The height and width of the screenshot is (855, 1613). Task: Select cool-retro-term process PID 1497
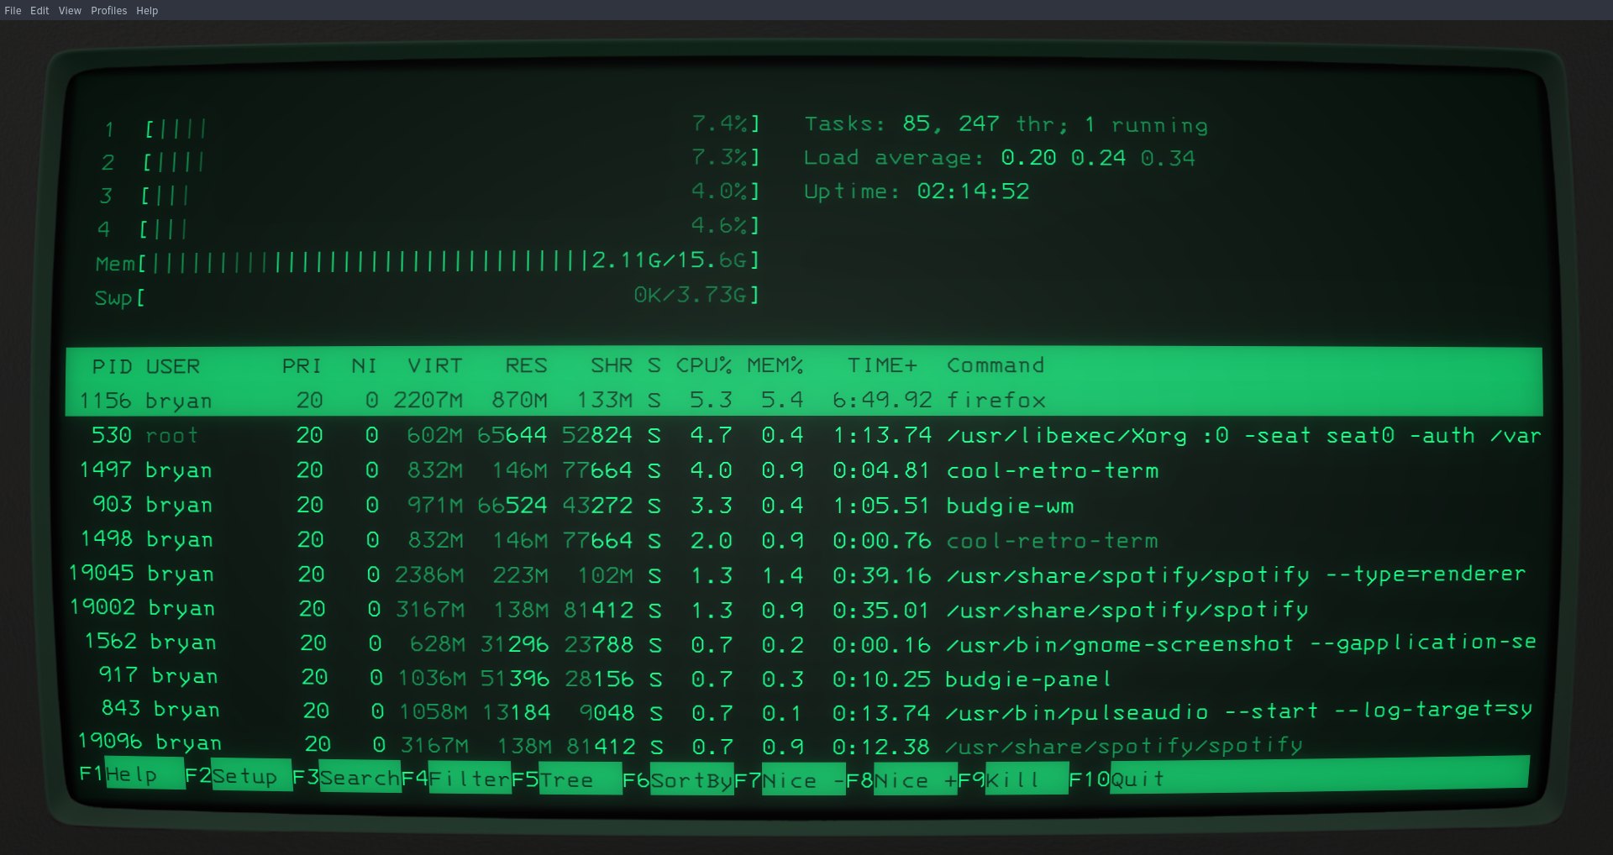[804, 470]
